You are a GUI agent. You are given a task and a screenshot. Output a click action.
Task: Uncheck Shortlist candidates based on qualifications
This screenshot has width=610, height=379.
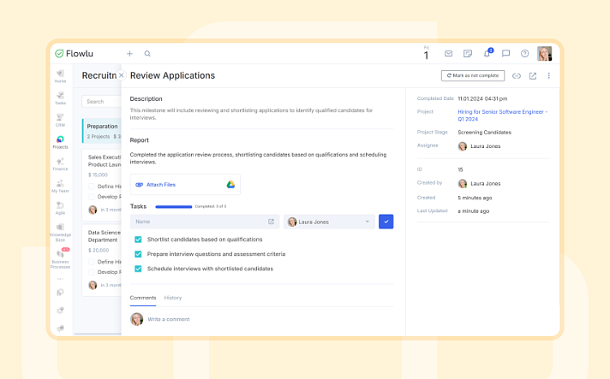tap(138, 240)
